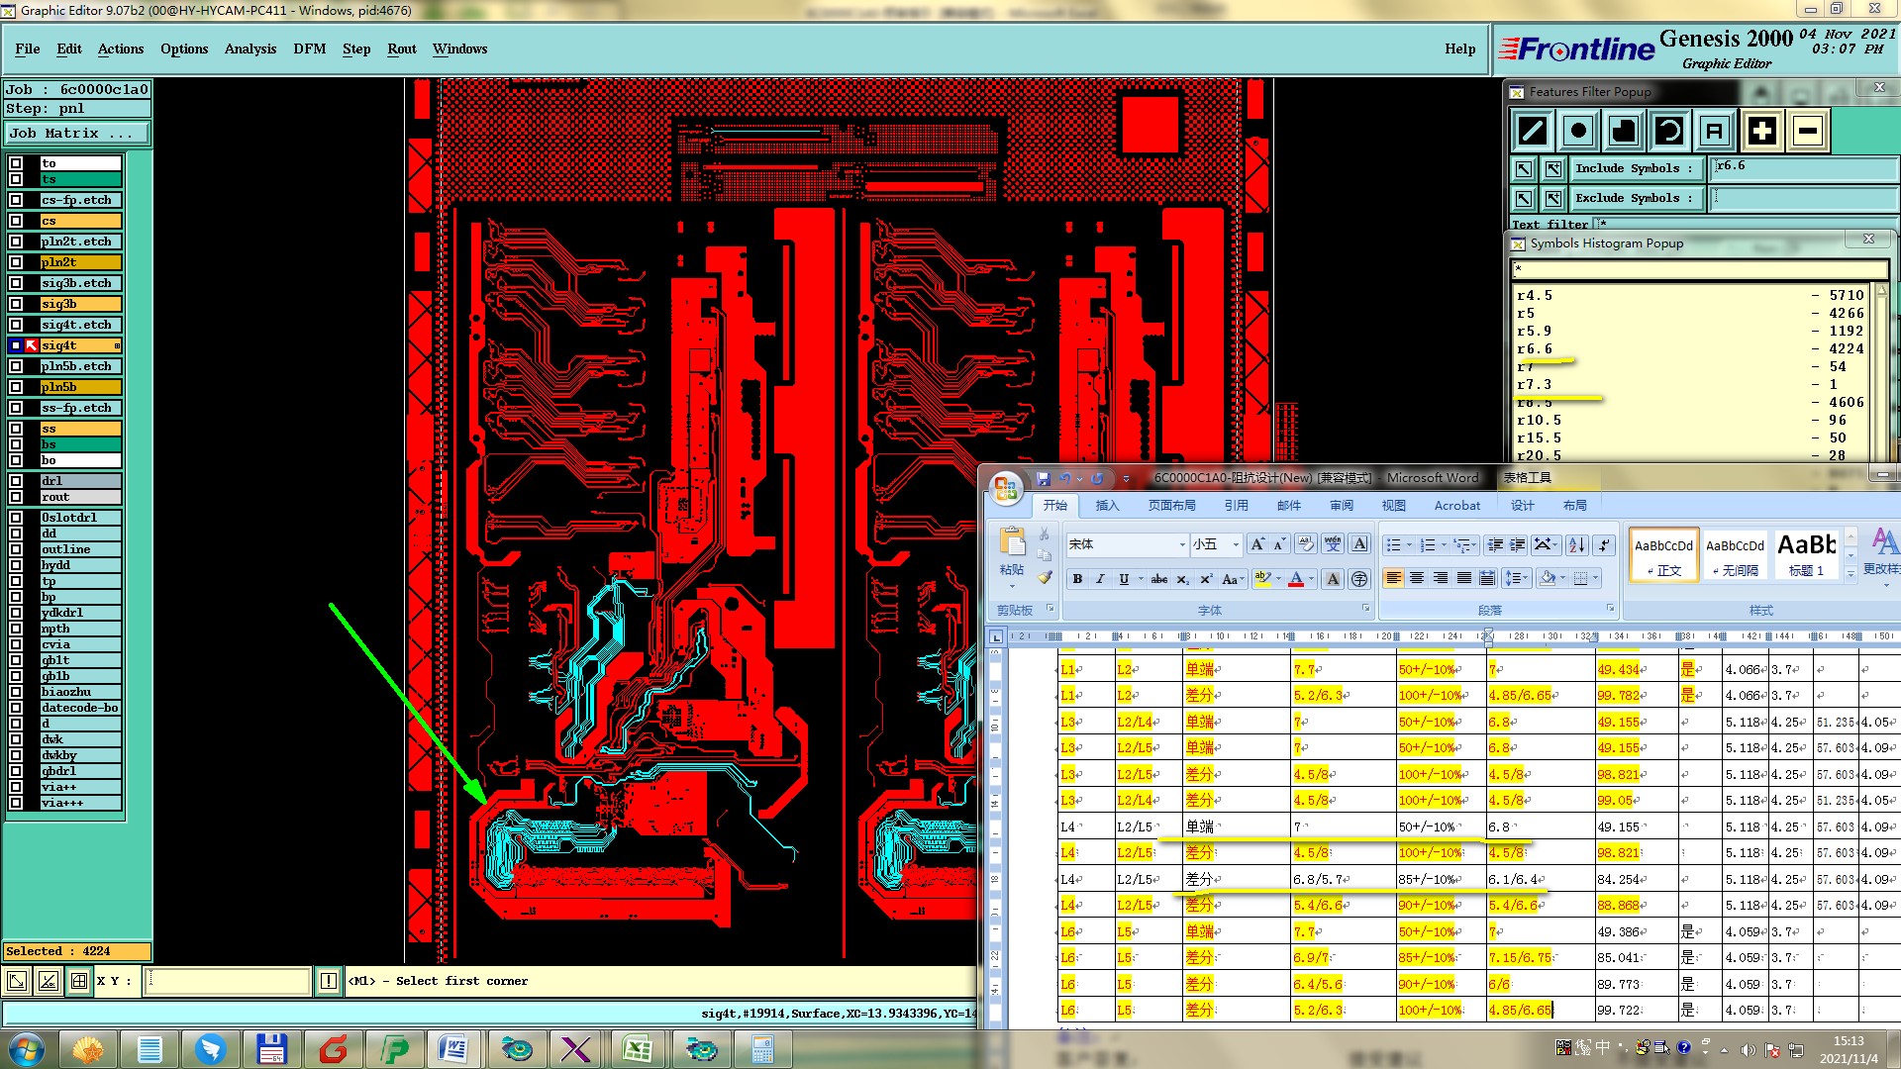Open the highlight color dropdown arrow
The image size is (1901, 1069).
point(1278,579)
